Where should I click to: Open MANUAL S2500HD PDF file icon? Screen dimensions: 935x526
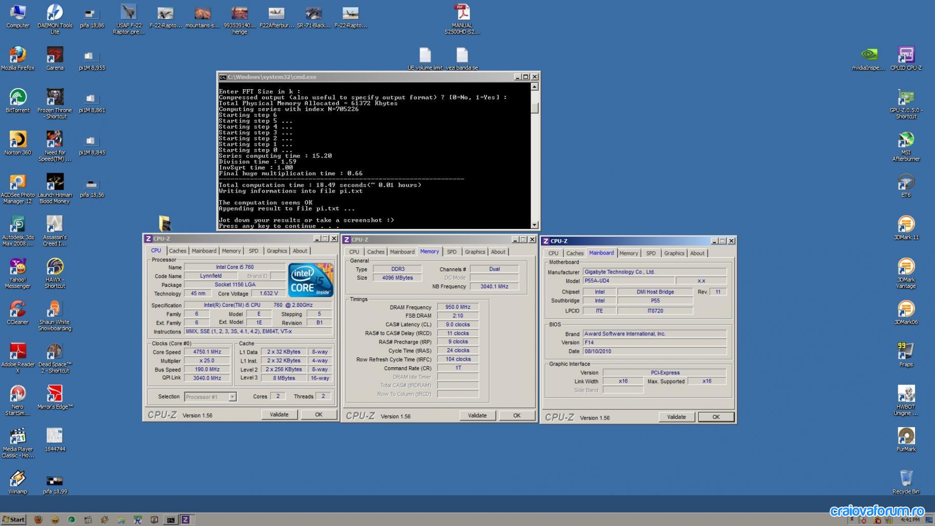coord(462,19)
